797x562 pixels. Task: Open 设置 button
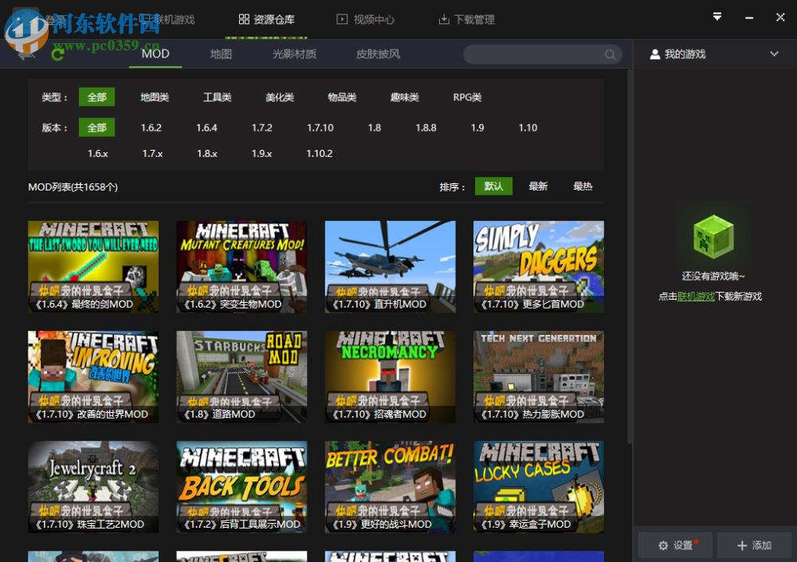[676, 545]
